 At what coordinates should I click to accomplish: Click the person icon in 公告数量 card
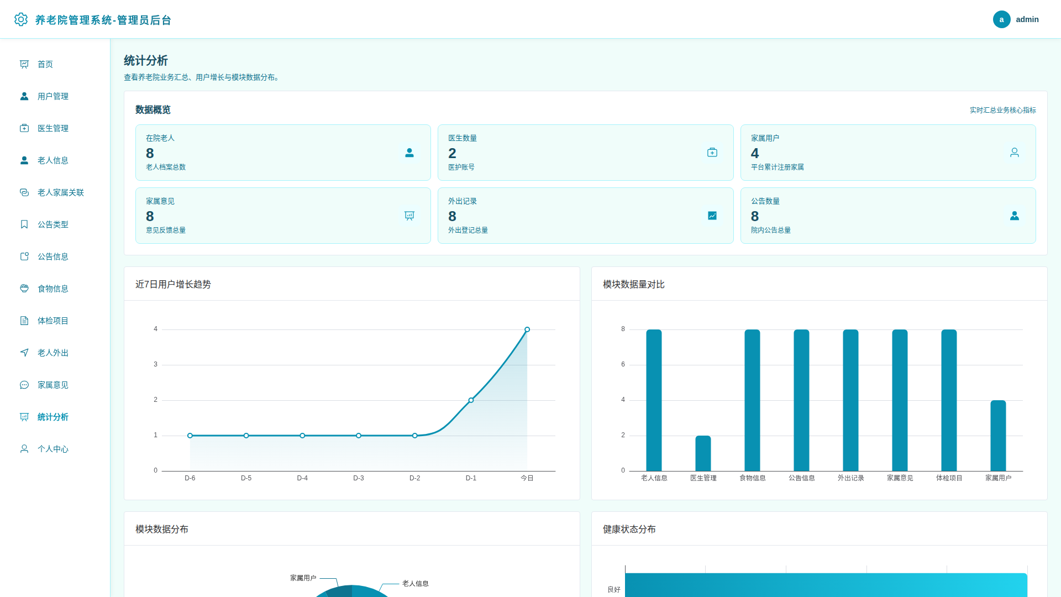(1015, 216)
